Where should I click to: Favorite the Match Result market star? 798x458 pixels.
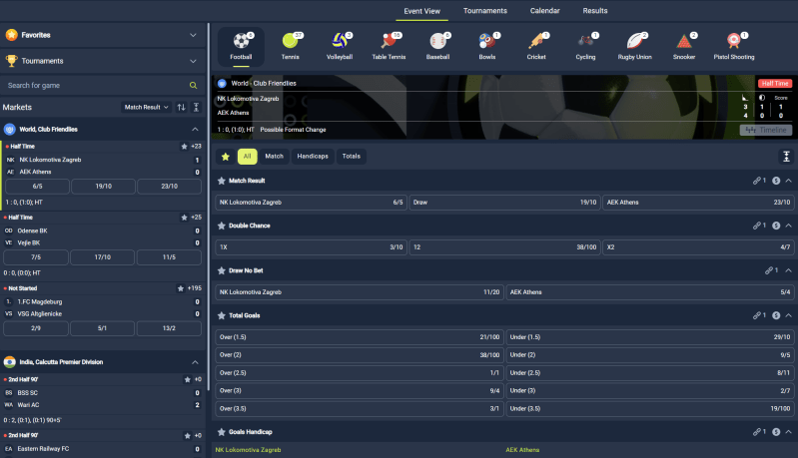pos(222,181)
